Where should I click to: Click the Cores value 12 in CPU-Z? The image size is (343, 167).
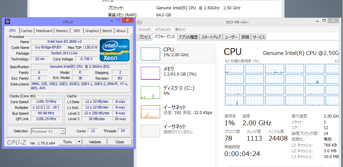tap(93, 131)
